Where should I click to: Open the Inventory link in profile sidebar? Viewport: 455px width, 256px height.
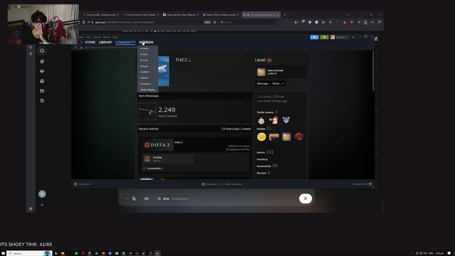(262, 159)
